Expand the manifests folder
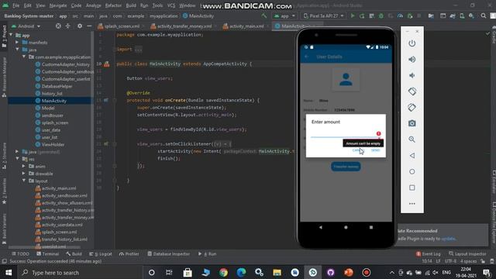This screenshot has height=279, width=496. 17,43
